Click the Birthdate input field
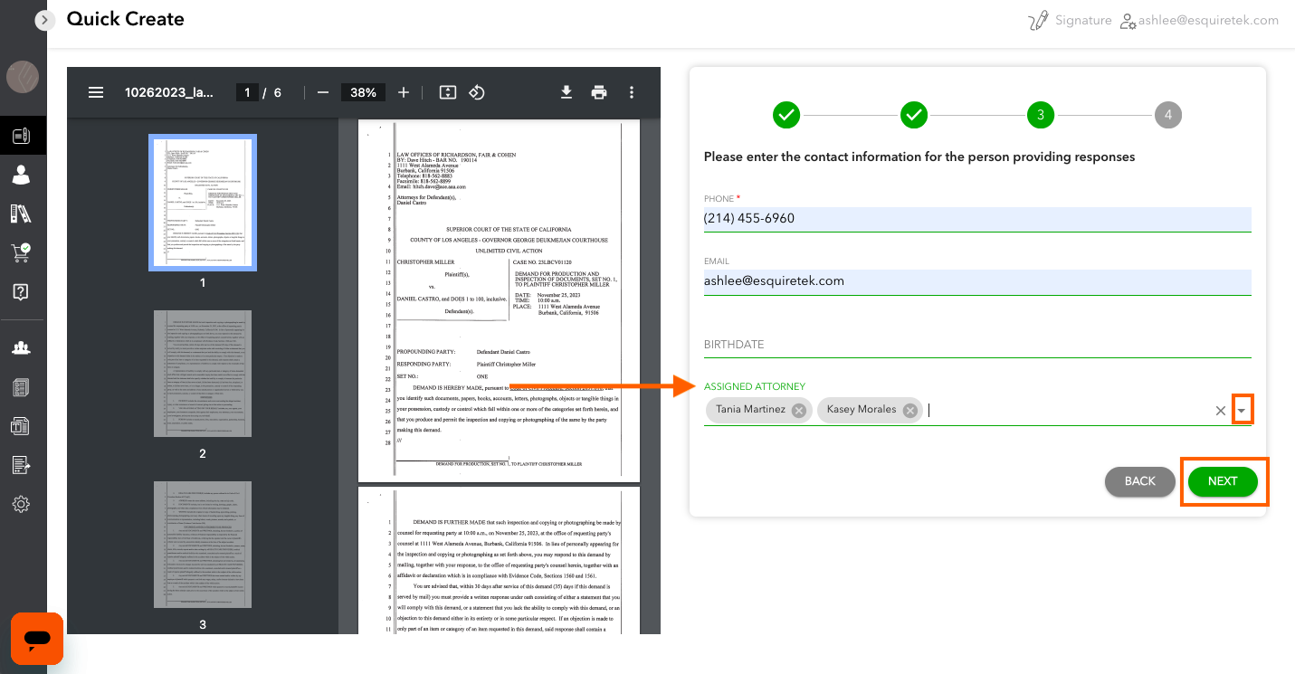Viewport: 1295px width, 674px height. 976,345
